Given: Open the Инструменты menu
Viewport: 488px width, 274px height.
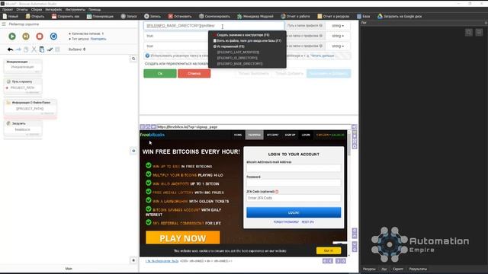Looking at the screenshot, I should point(75,10).
